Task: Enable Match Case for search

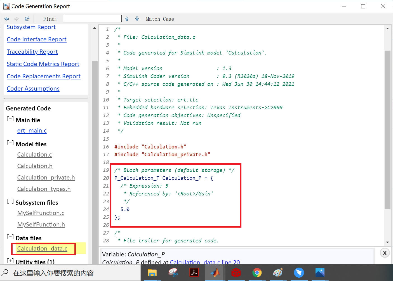Action: point(160,19)
